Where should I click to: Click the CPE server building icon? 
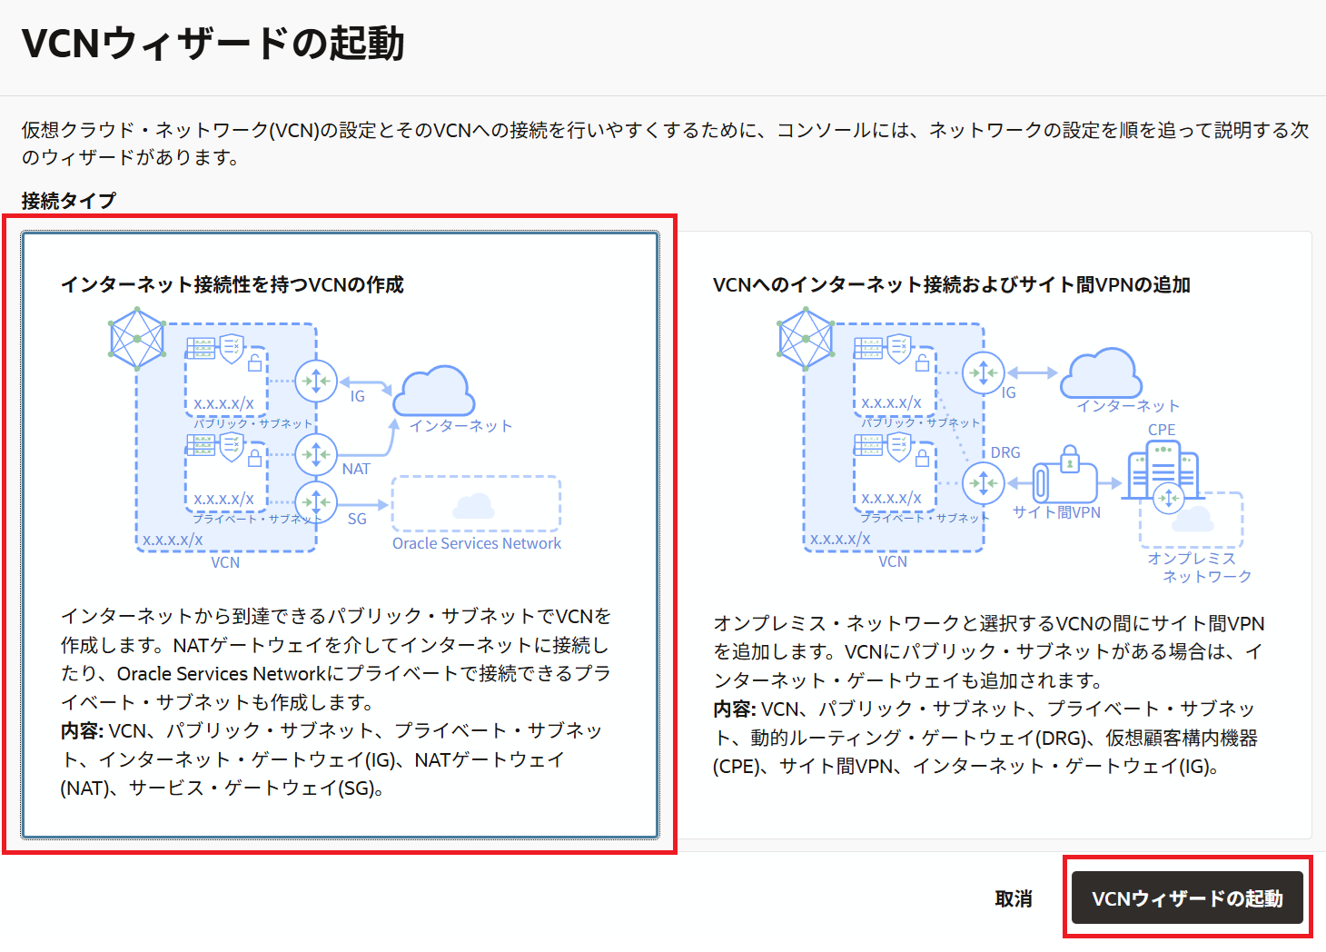tap(1163, 469)
